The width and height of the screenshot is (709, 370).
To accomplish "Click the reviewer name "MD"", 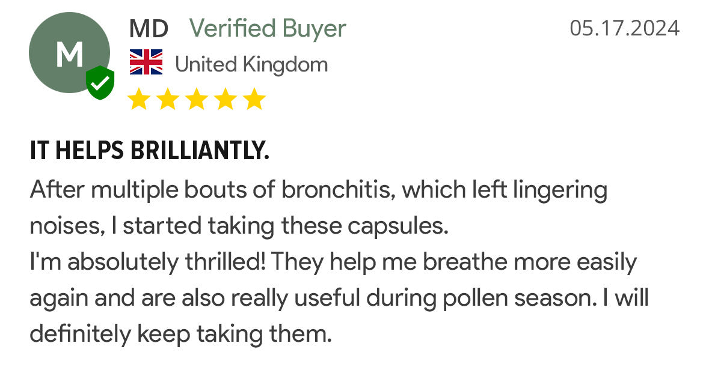I will 149,28.
